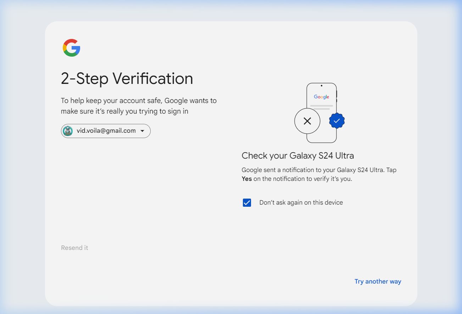Uncheck the "Don't ask again" checkbox
The image size is (462, 314).
click(247, 203)
